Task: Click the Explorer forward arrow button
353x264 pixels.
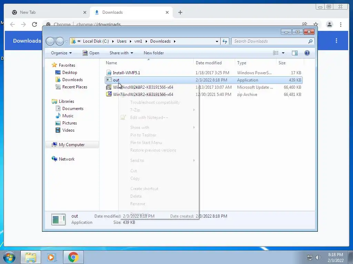Action: (x=60, y=41)
